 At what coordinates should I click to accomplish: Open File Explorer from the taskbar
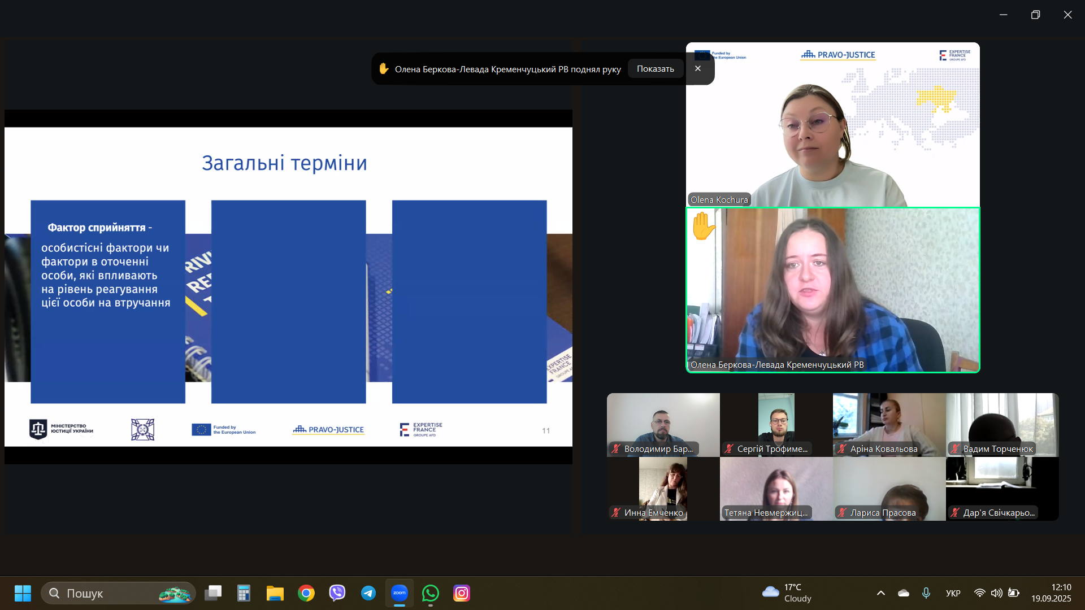coord(275,593)
